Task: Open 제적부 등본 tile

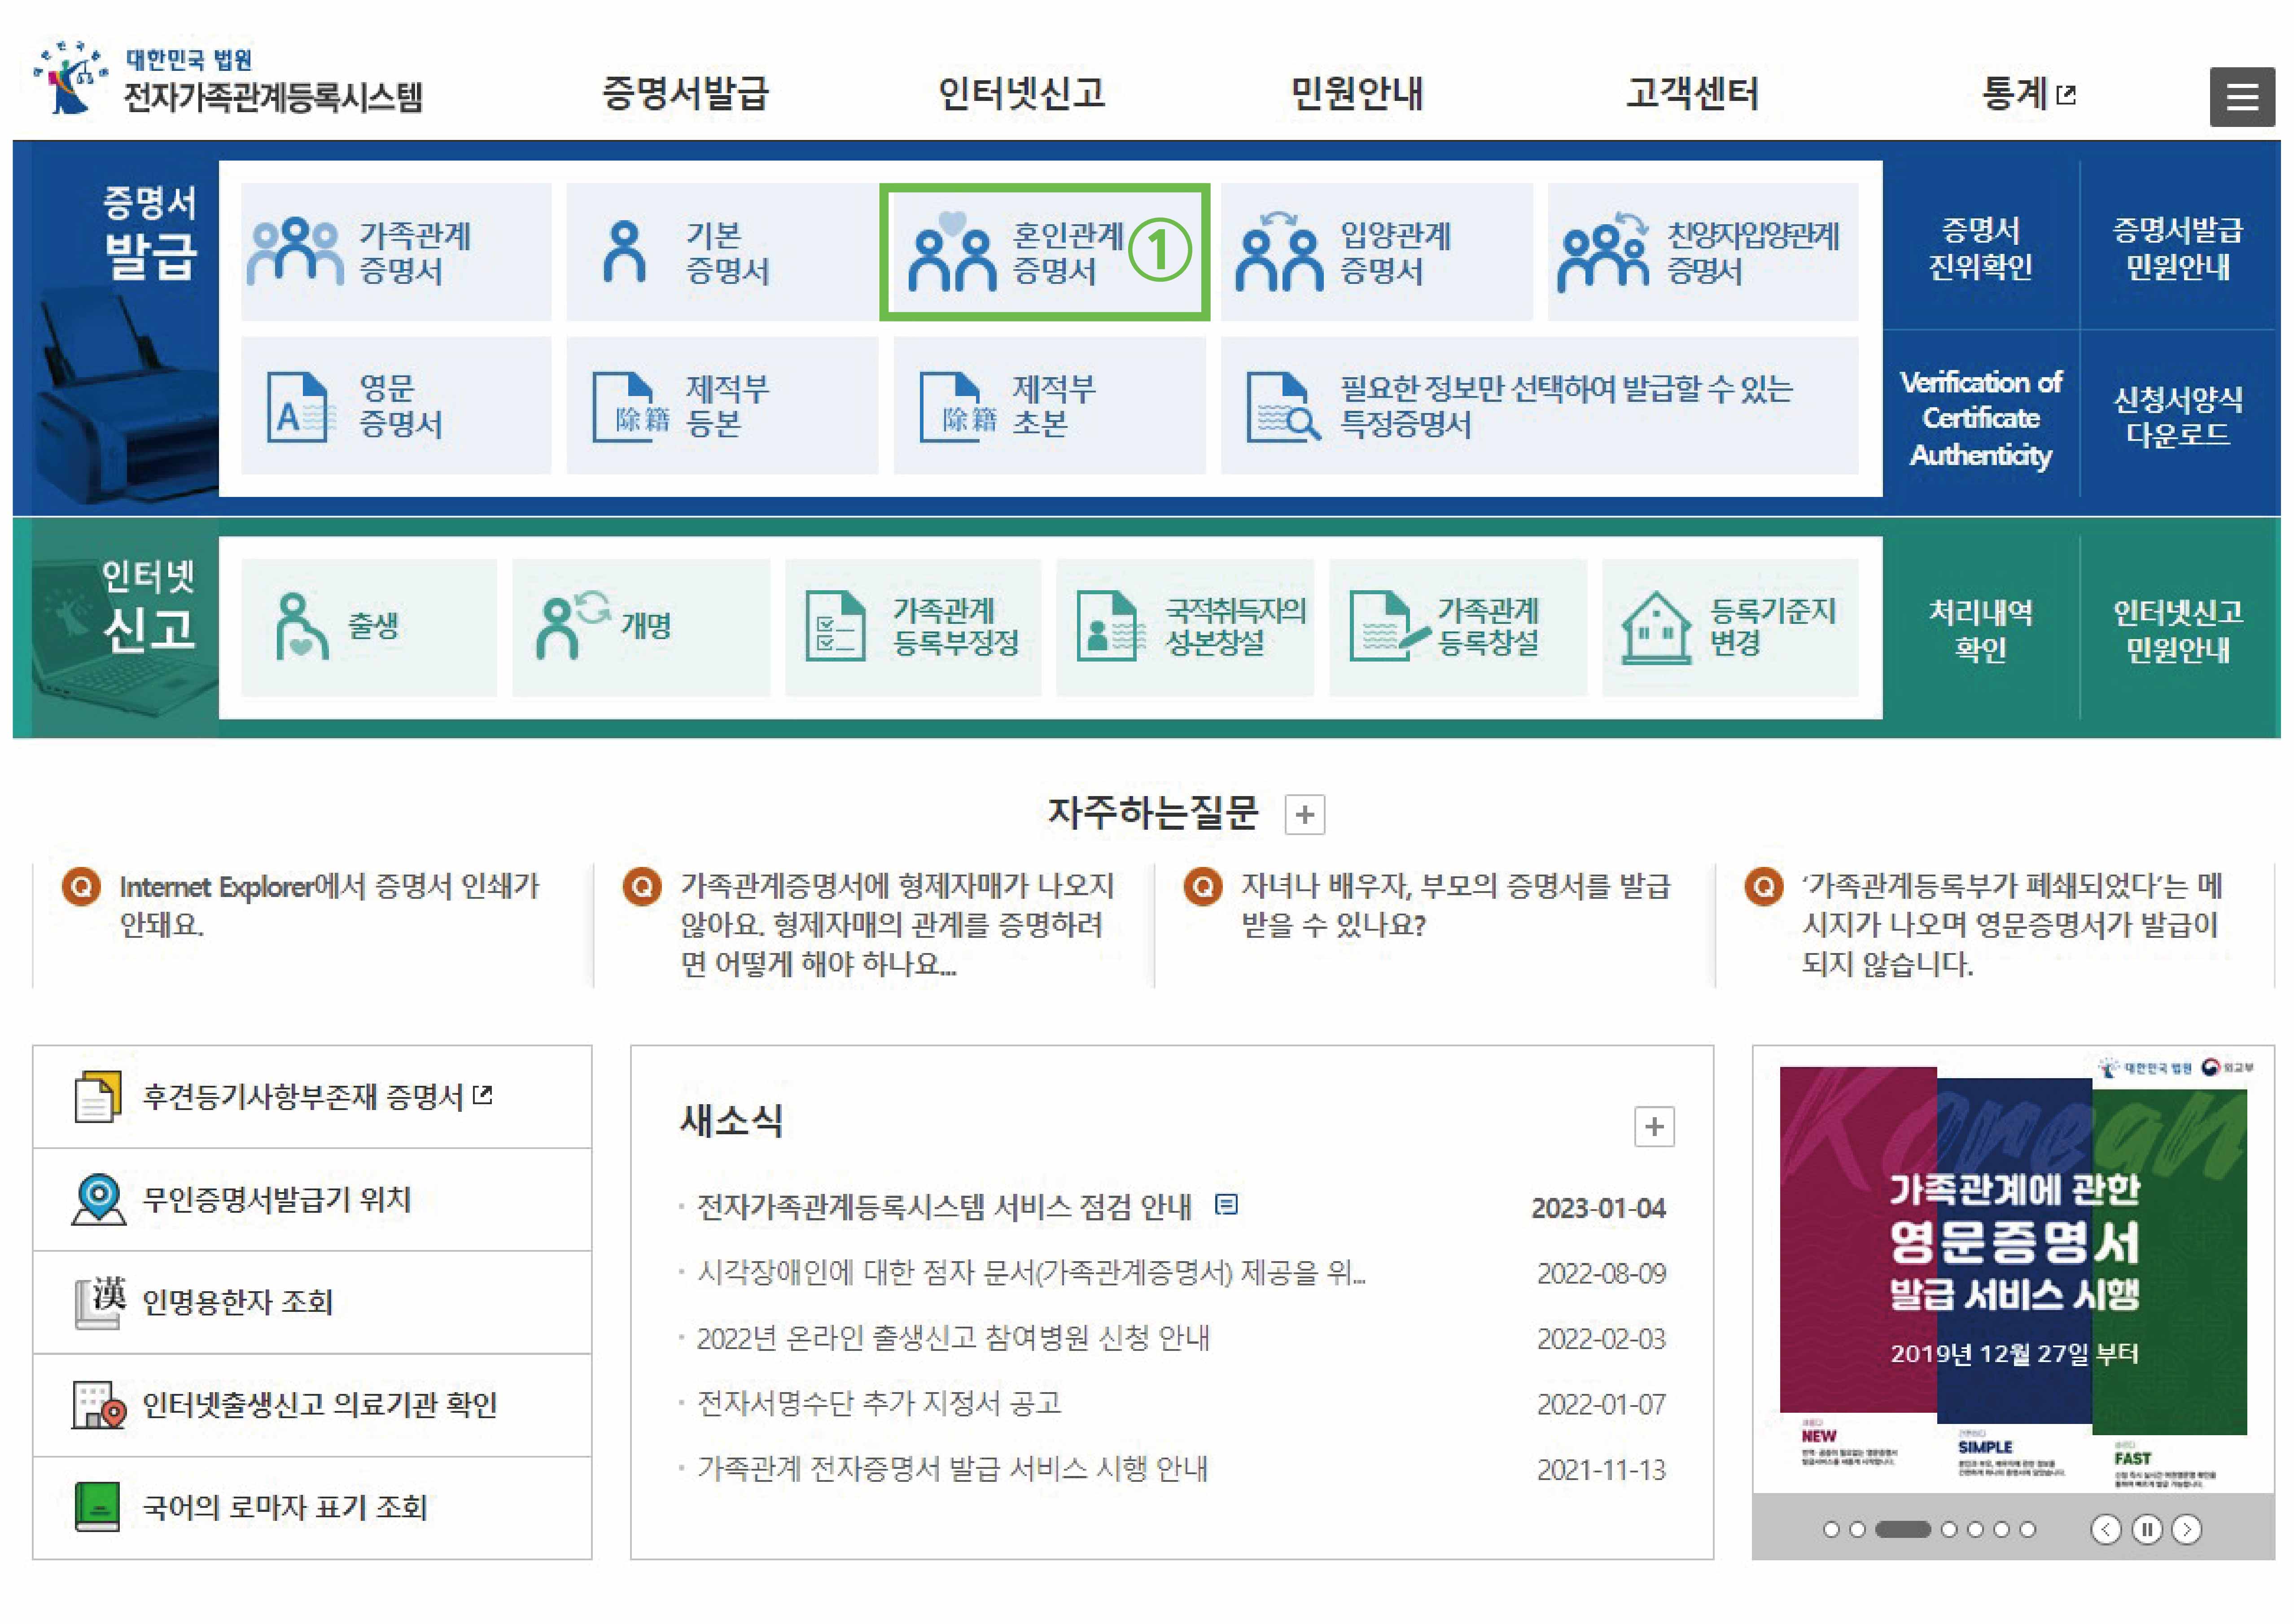Action: 722,405
